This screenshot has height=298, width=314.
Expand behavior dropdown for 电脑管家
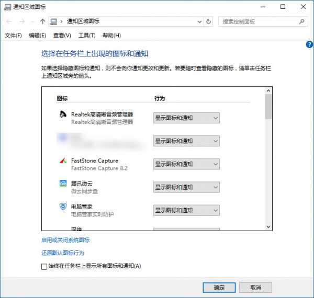(x=186, y=210)
